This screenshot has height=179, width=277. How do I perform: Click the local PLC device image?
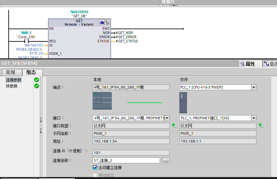[x=102, y=101]
